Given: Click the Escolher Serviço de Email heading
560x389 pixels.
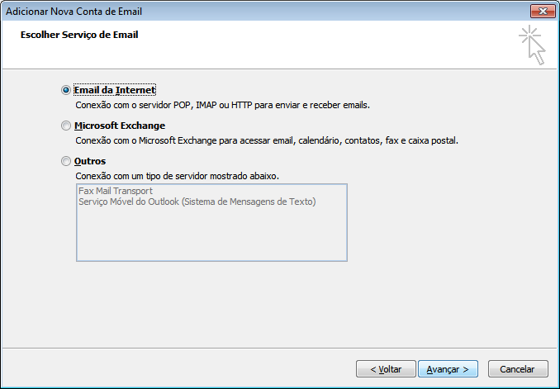Looking at the screenshot, I should pos(79,36).
